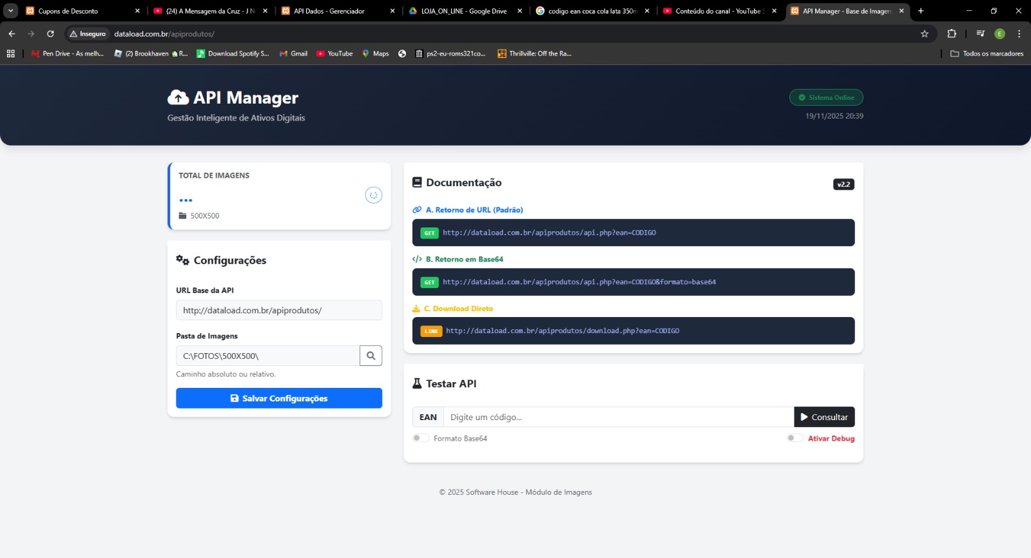Click the refresh spinner icon in Total de Imagens
Screen dimensions: 1031x558
pos(373,195)
